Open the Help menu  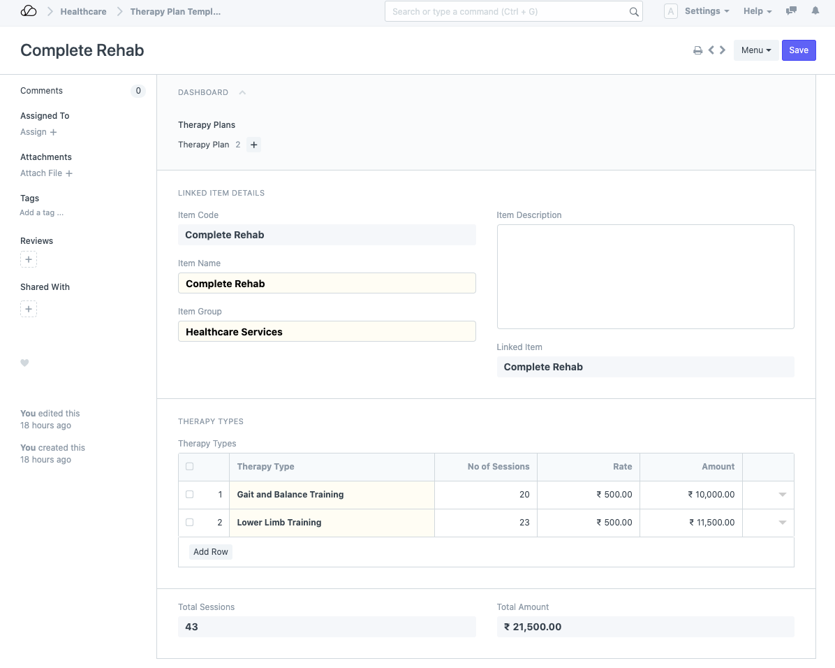(757, 11)
